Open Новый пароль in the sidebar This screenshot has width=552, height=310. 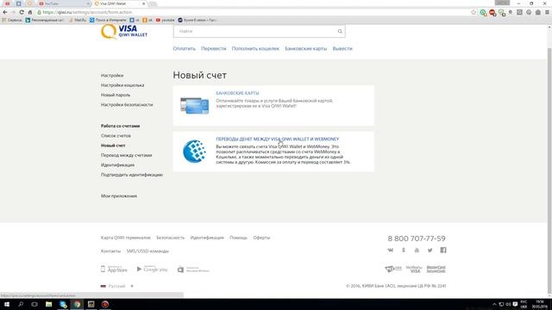click(x=116, y=96)
